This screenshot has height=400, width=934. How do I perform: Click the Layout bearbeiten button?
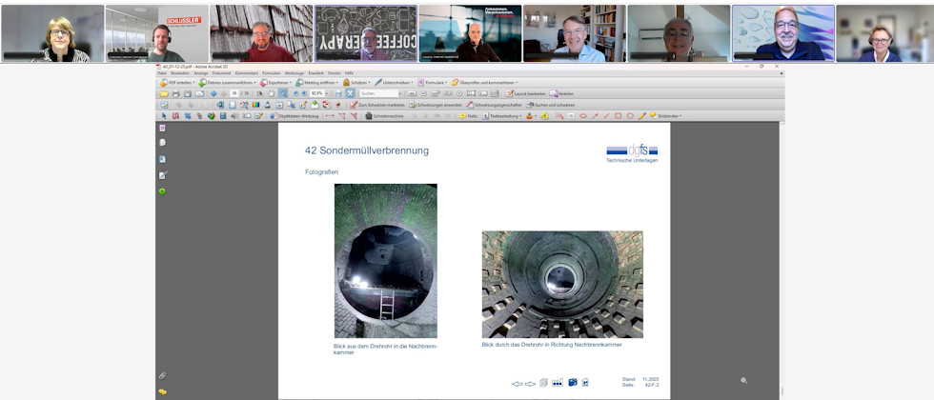527,93
